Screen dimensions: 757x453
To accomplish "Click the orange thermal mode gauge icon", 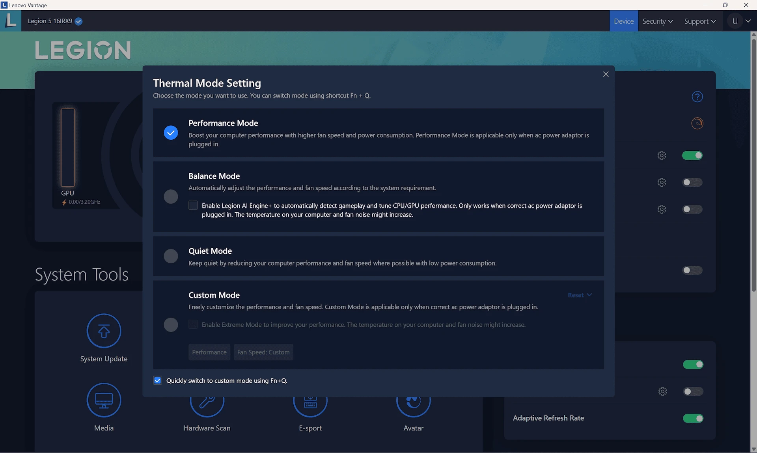I will [x=697, y=123].
